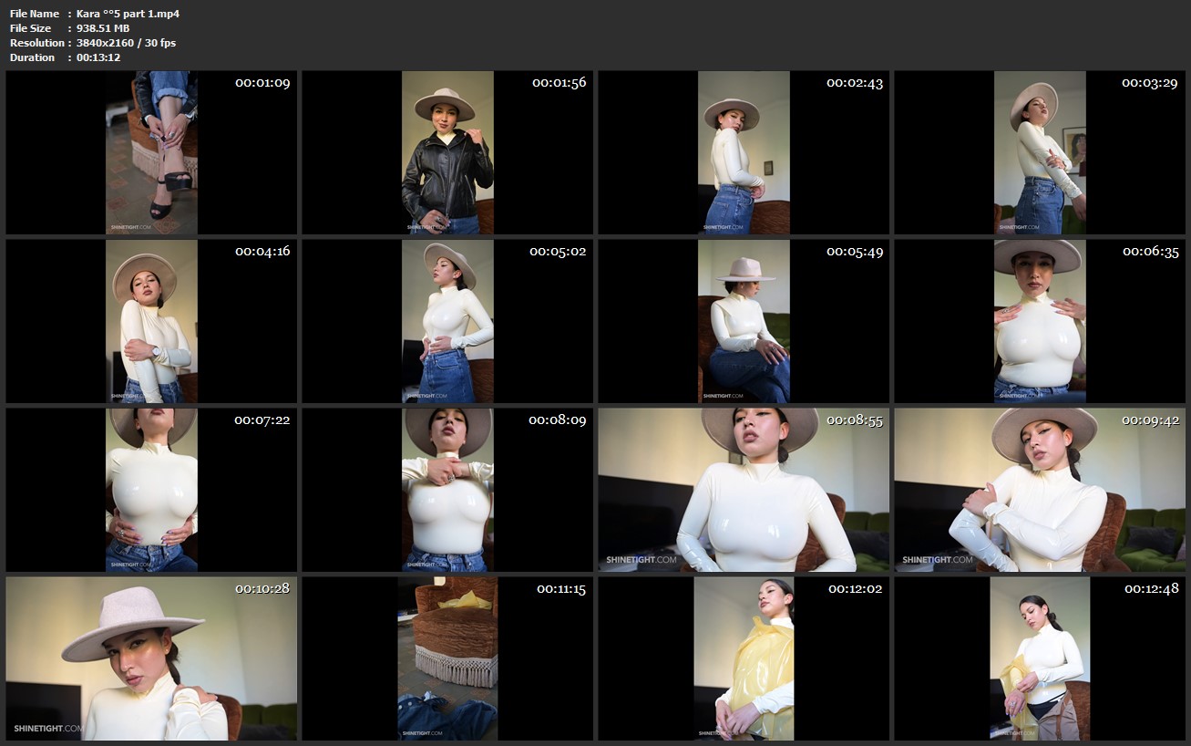
Task: Select the 00:04:16 preview frame
Action: tap(151, 321)
